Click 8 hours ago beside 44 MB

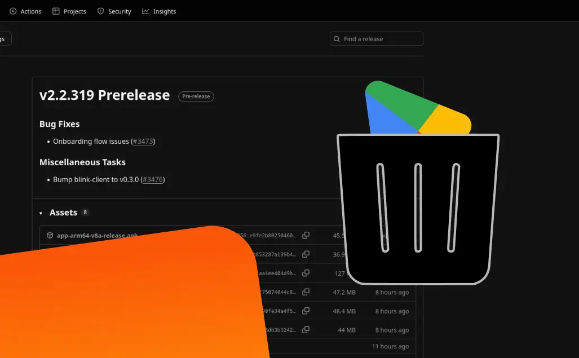coord(392,330)
